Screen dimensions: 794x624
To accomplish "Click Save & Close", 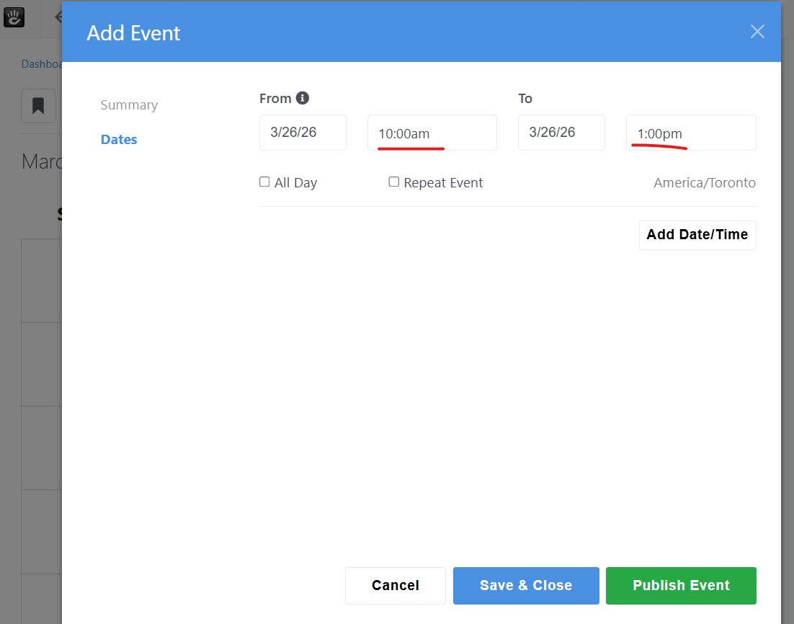I will coord(526,586).
